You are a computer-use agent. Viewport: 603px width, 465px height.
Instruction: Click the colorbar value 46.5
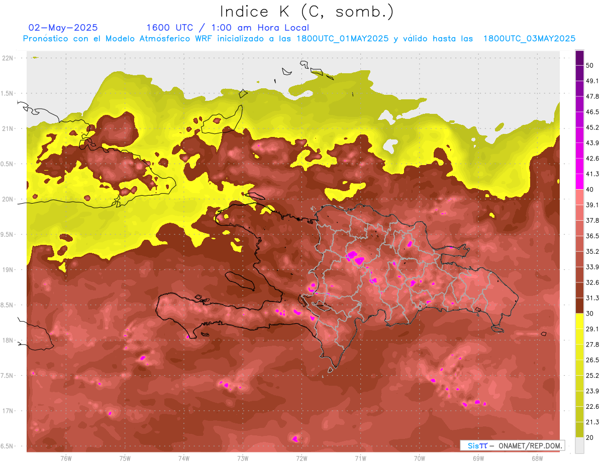click(x=592, y=112)
